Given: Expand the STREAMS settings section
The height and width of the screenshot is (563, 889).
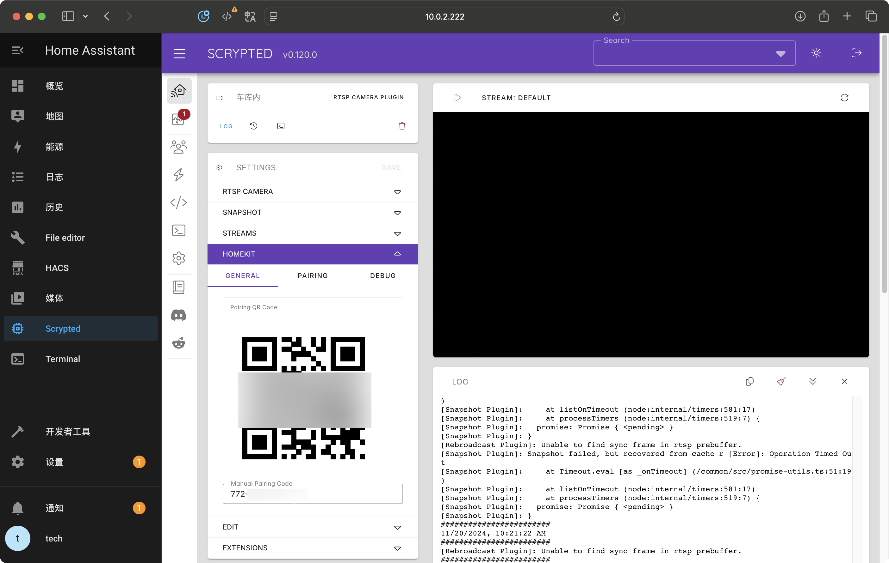Looking at the screenshot, I should 312,233.
